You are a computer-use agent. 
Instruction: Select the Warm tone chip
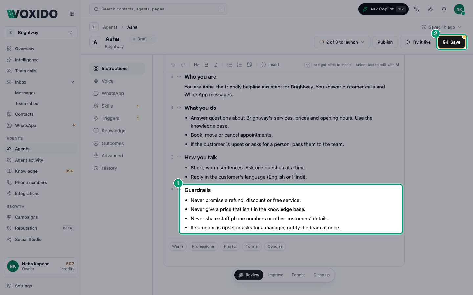click(177, 246)
